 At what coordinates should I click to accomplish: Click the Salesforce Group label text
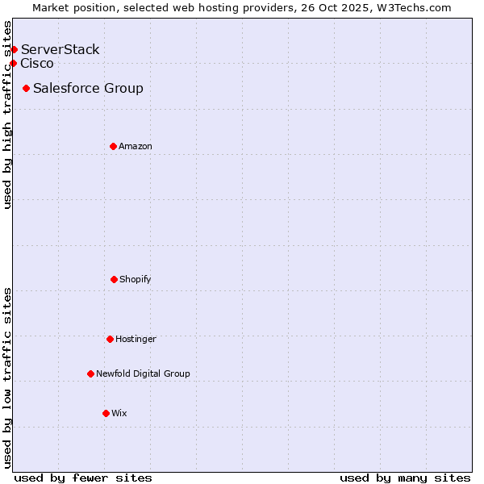point(88,88)
